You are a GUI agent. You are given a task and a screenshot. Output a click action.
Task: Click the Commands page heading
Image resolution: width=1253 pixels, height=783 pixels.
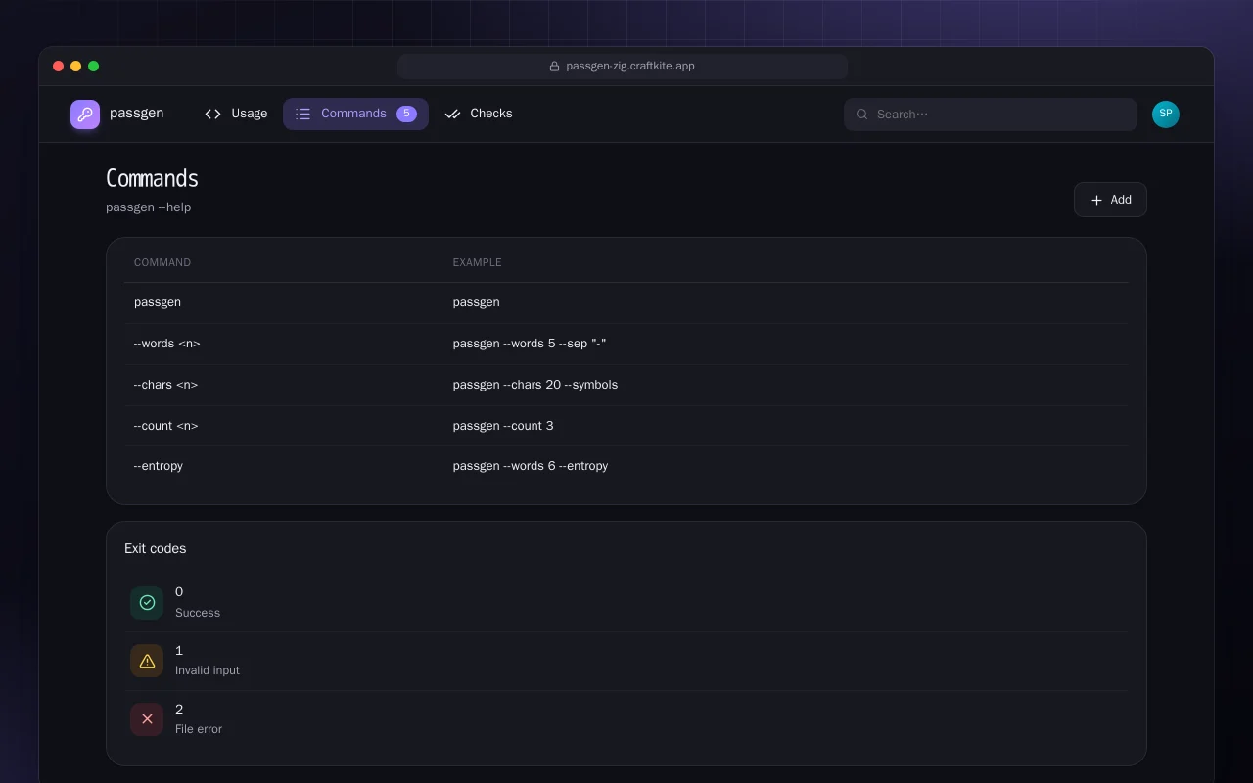[152, 178]
